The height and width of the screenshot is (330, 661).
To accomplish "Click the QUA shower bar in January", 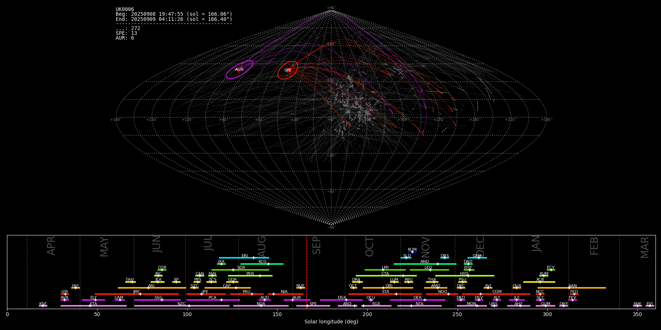I will click(x=517, y=288).
